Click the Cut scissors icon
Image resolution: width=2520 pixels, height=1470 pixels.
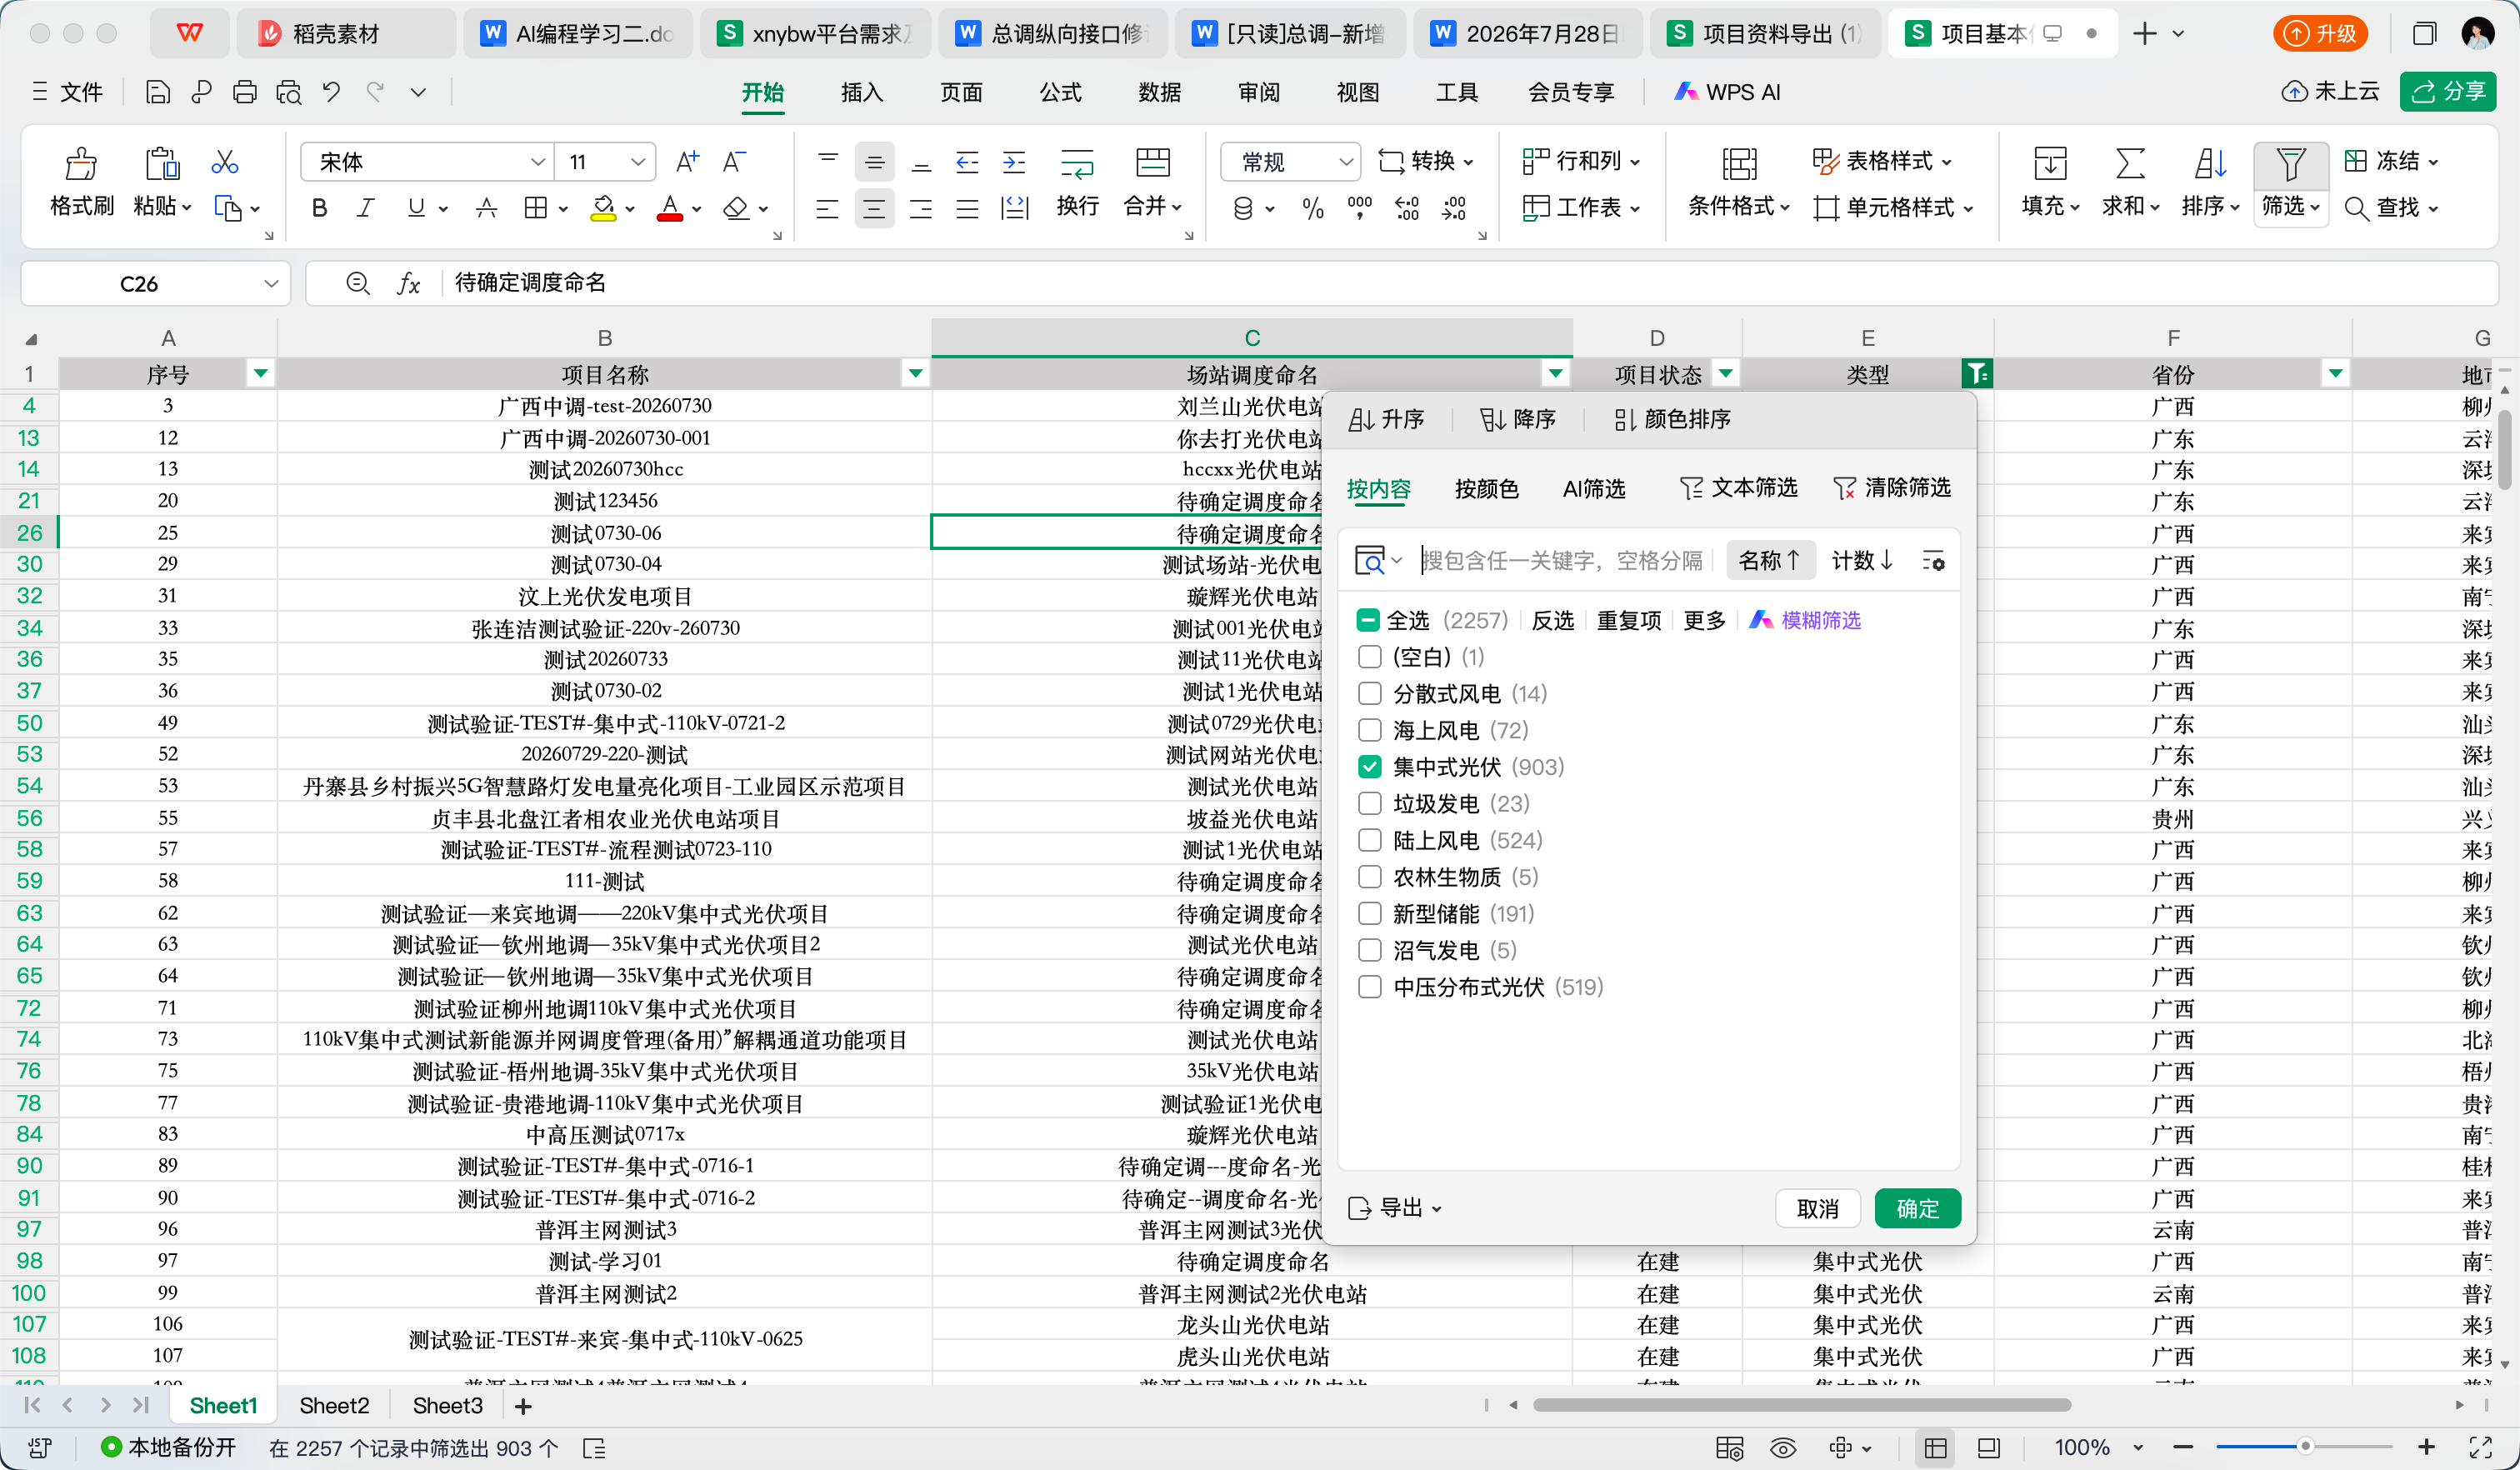tap(224, 162)
